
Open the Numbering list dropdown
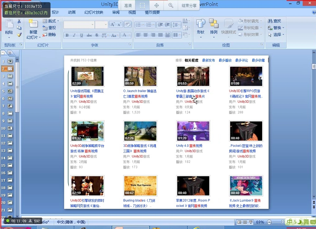[x=150, y=25]
